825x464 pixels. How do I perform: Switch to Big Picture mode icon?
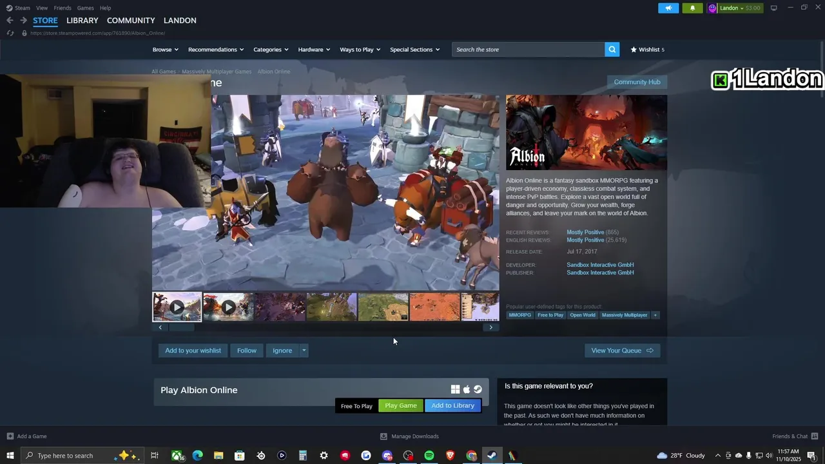pos(773,8)
